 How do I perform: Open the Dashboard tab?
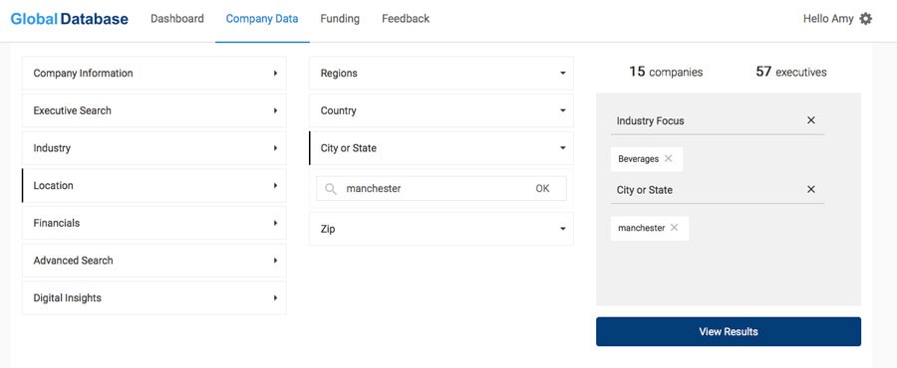click(x=176, y=19)
